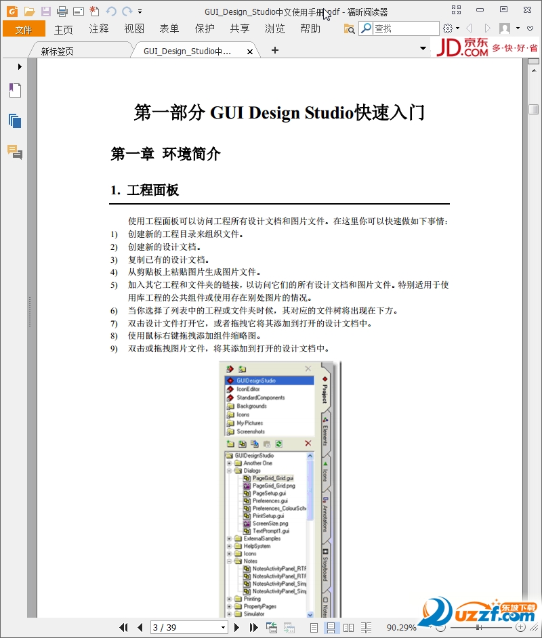
Task: Click the save disk icon
Action: [x=45, y=12]
